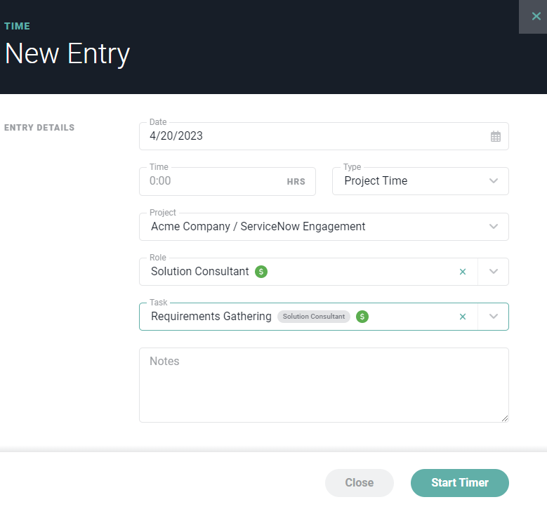Click the Acme Company / ServiceNow Engagement project value

tap(258, 226)
